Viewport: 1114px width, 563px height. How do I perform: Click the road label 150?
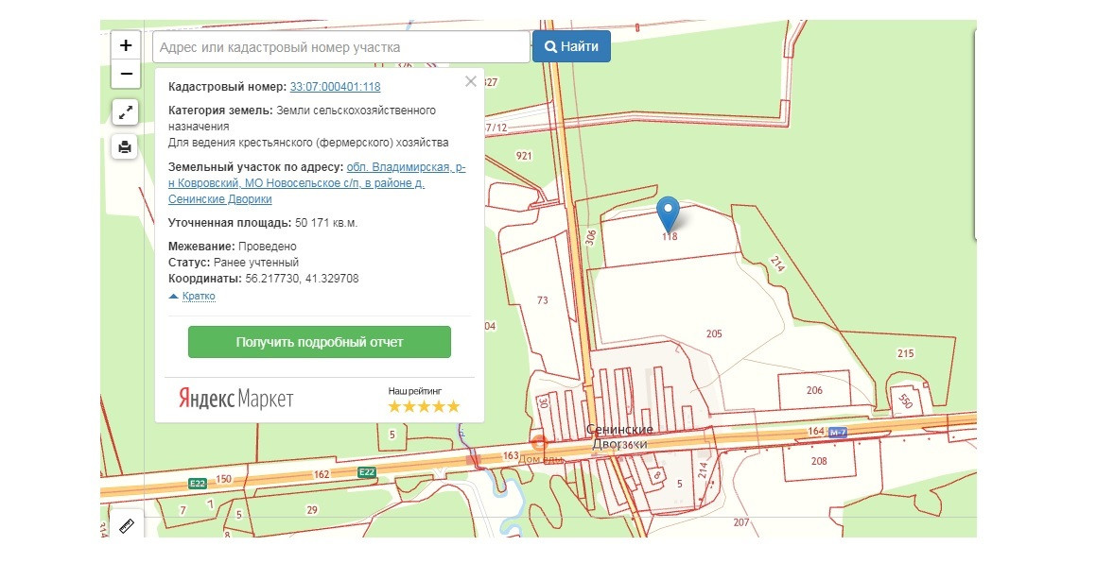(x=224, y=479)
